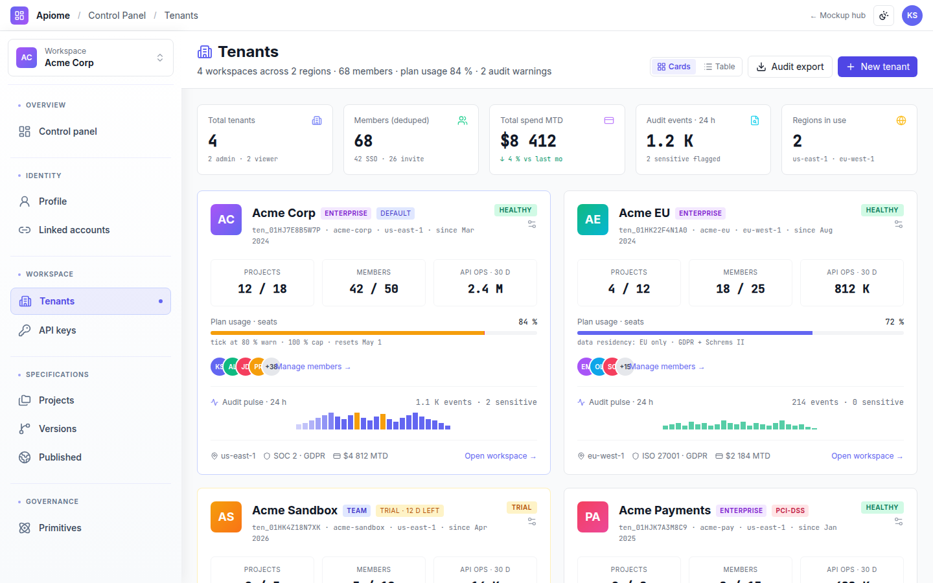Open Acme Corp workspace link

click(500, 456)
